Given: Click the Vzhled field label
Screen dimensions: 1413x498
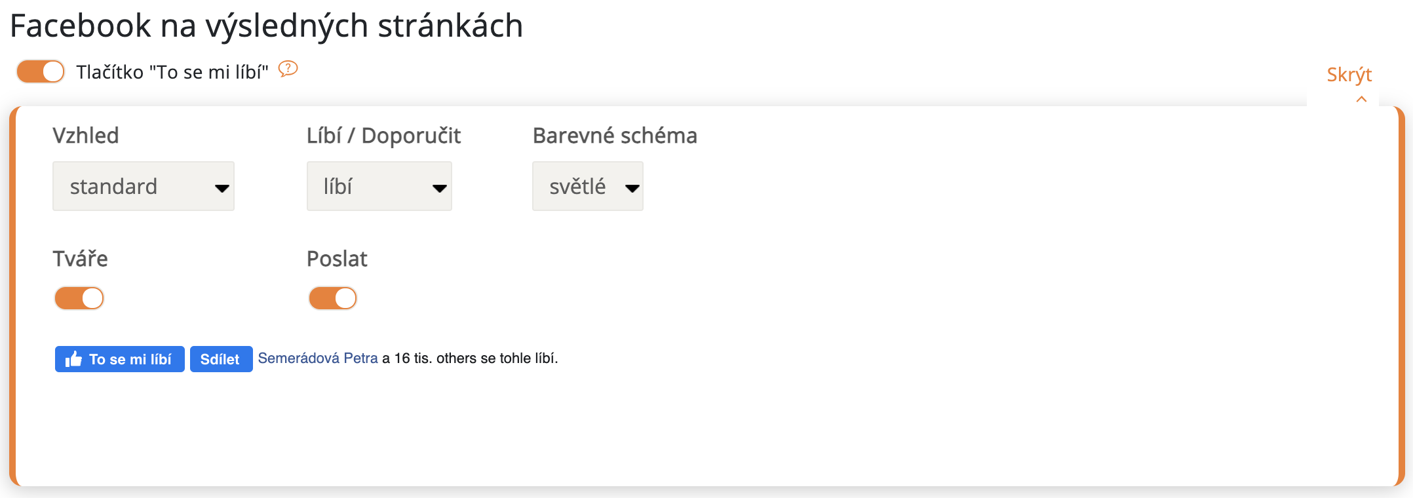Looking at the screenshot, I should click(86, 136).
